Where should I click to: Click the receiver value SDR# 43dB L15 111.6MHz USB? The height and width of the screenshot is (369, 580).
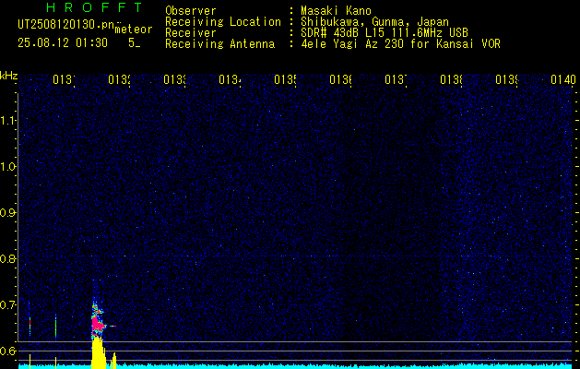click(x=385, y=33)
